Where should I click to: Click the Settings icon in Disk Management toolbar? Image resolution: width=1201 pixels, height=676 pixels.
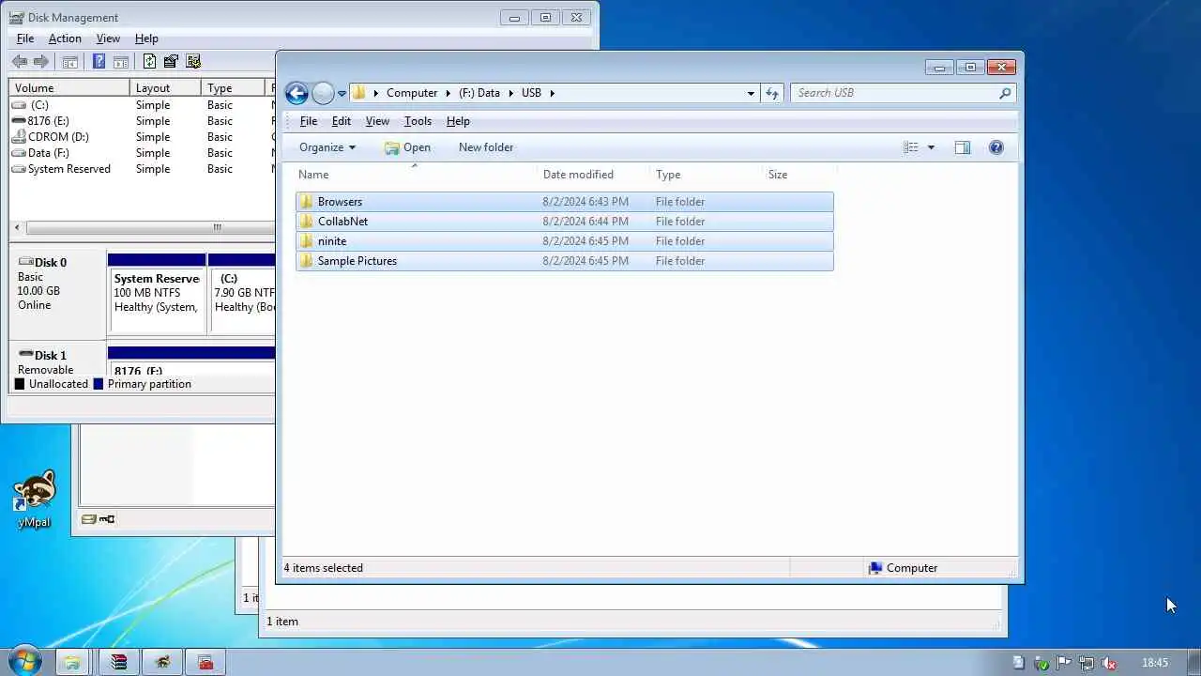(193, 62)
